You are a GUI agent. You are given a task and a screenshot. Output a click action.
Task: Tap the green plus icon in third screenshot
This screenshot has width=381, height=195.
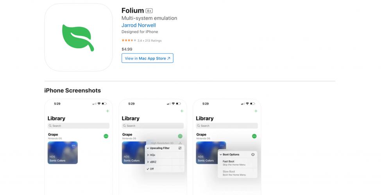[256, 111]
